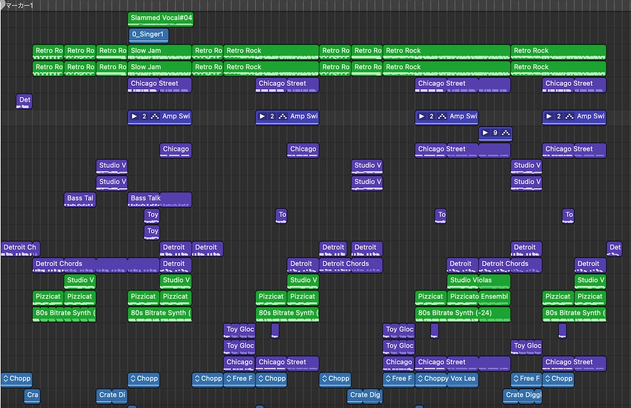Click the step pattern dots icon in the 9 region

(505, 133)
